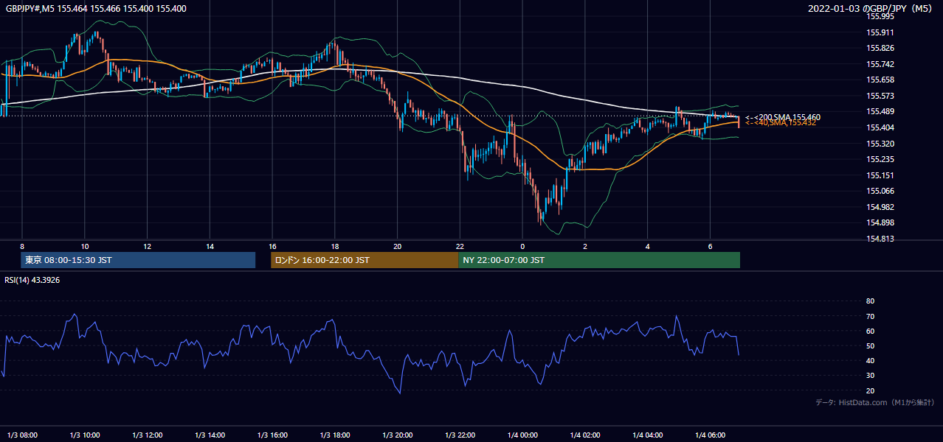Image resolution: width=943 pixels, height=442 pixels.
Task: Click hour tick 0 under price chart
Action: (x=522, y=246)
